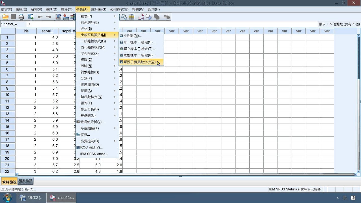Expand the 存活分析(S) submenu
This screenshot has width=361, height=203.
pos(97,109)
